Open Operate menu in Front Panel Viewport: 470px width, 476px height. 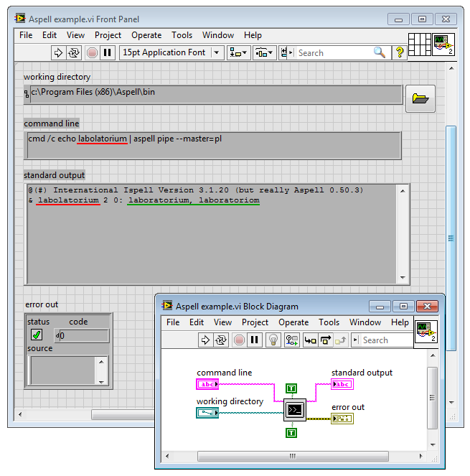coord(146,35)
